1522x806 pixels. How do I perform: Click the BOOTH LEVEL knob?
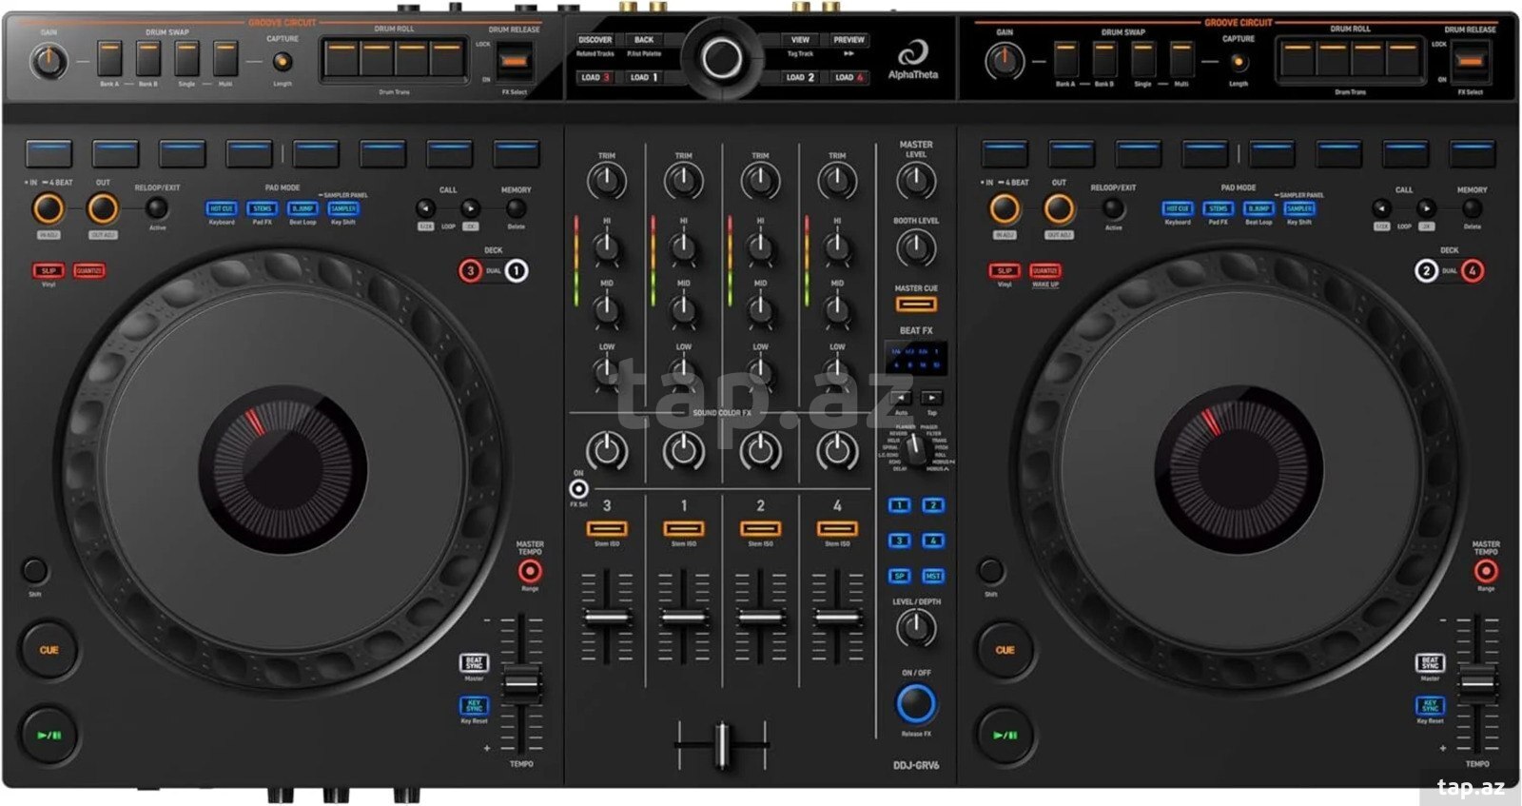coord(916,249)
